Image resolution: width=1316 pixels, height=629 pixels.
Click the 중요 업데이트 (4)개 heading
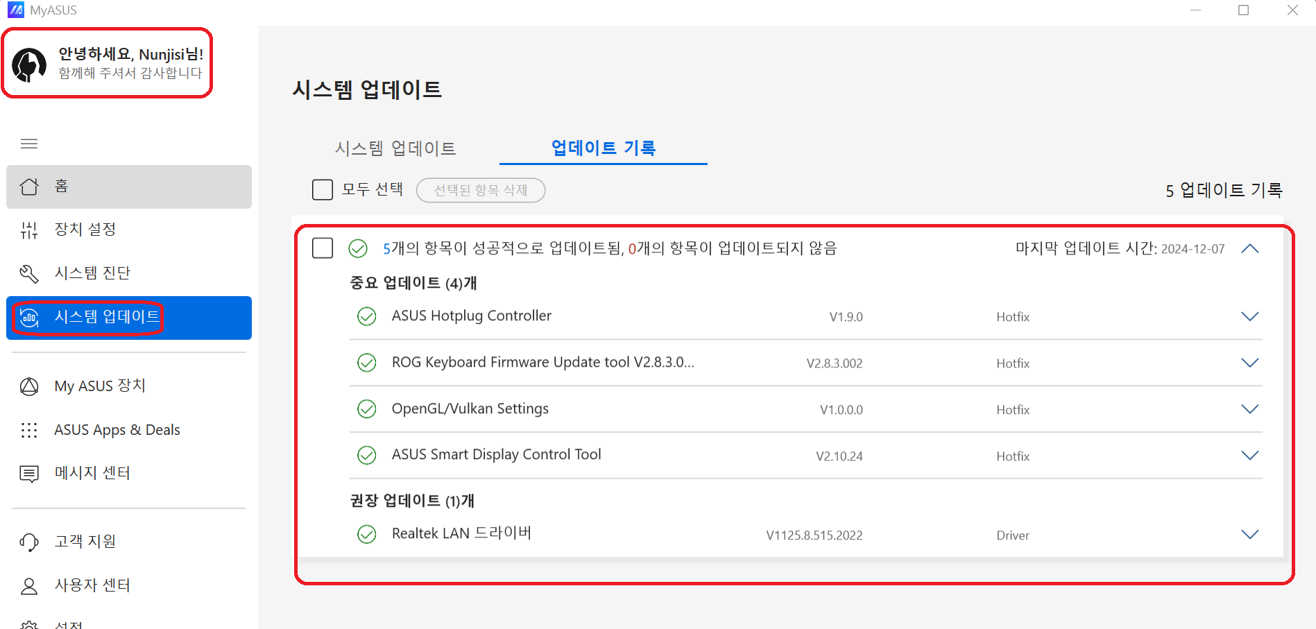[413, 283]
